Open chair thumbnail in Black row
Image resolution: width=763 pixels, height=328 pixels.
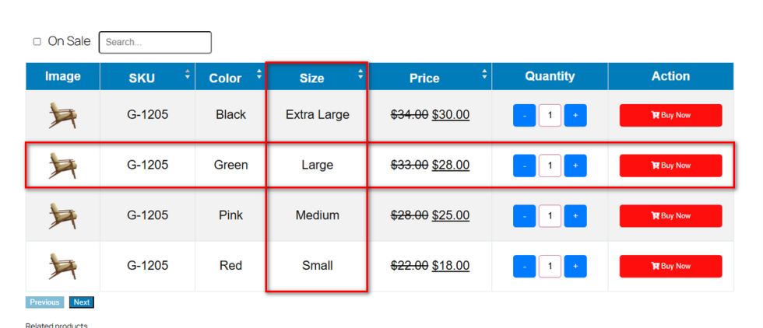click(x=62, y=115)
